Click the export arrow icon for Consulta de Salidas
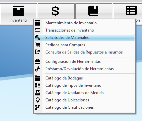 (x=38, y=52)
